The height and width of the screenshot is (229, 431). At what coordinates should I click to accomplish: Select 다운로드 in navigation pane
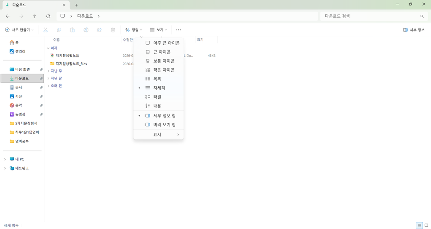22,78
